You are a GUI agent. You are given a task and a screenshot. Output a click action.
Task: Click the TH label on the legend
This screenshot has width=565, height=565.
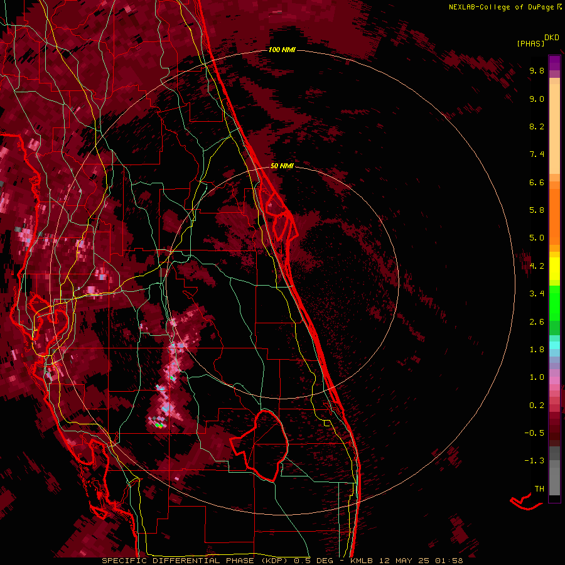pos(539,489)
